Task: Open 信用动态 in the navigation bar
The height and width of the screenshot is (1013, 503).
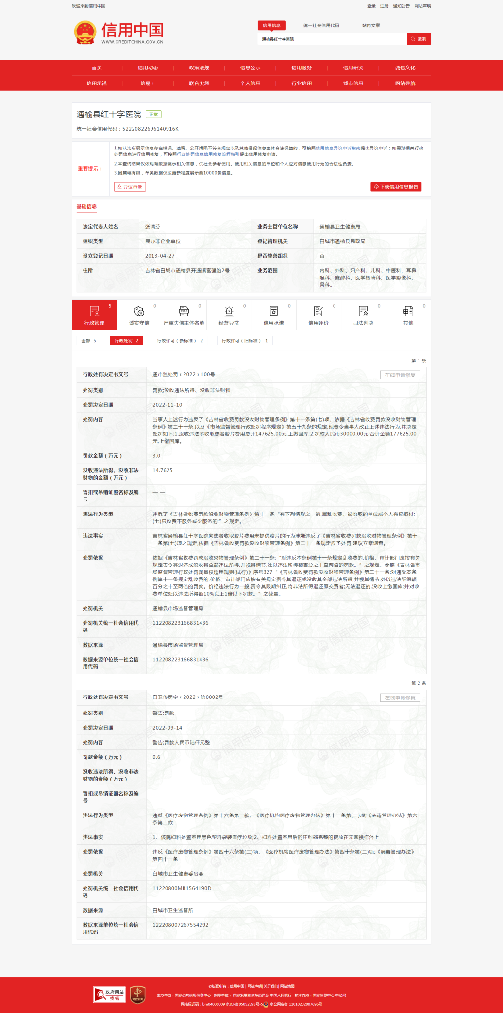Action: pos(148,68)
